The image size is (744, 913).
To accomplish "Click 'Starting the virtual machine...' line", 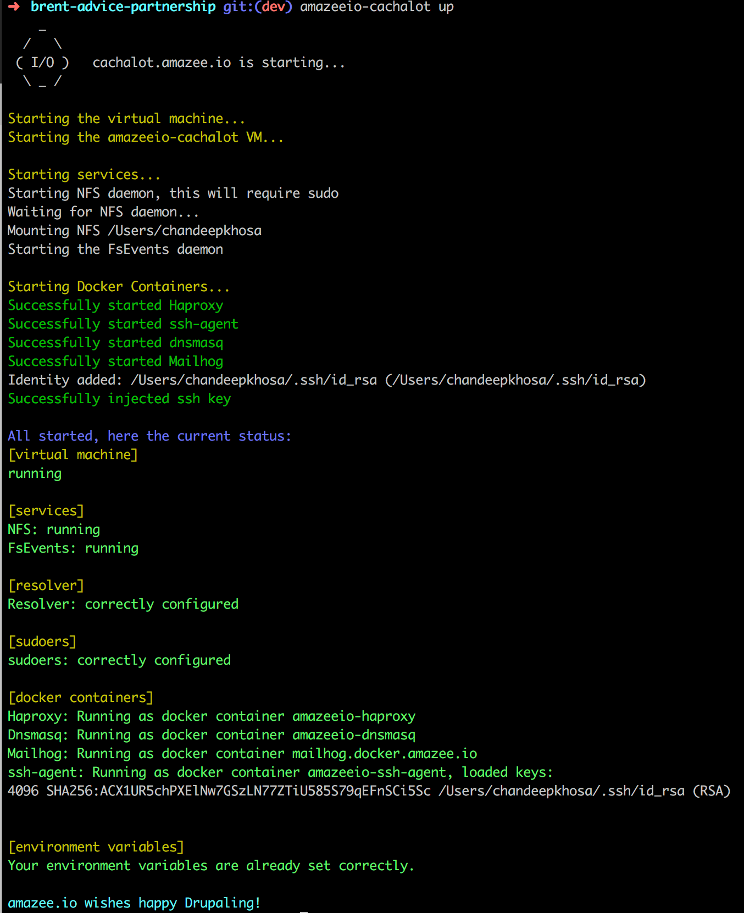I will coord(126,119).
